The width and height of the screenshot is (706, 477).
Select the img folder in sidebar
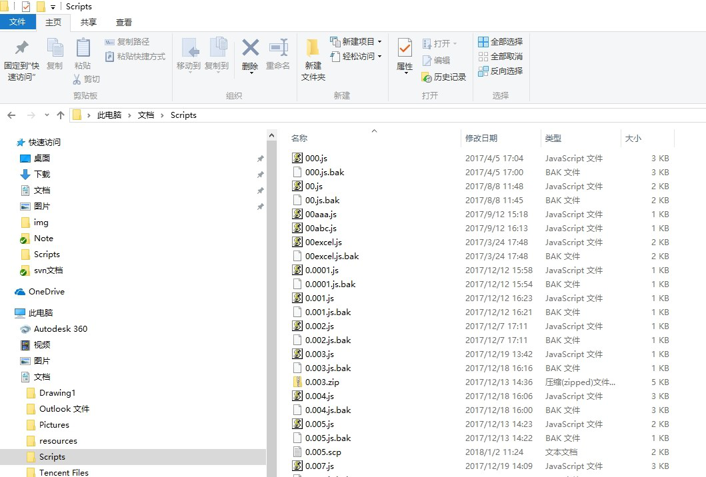tap(35, 223)
